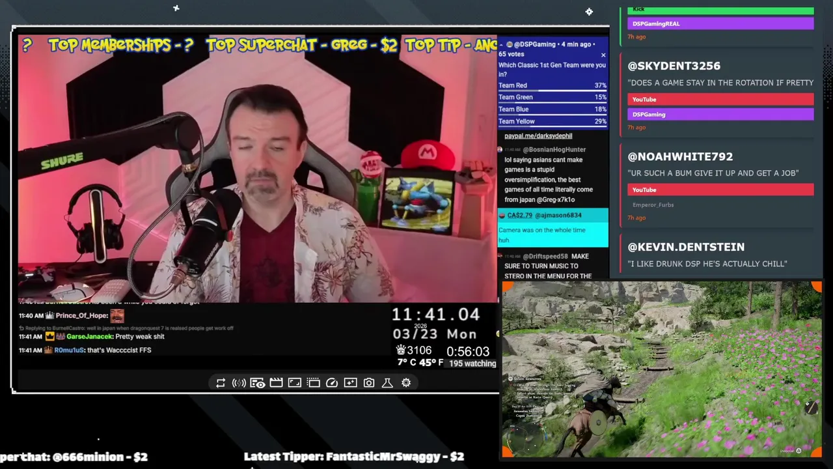The height and width of the screenshot is (469, 833).
Task: Click @BosnianHogHunter username in chat
Action: point(554,150)
